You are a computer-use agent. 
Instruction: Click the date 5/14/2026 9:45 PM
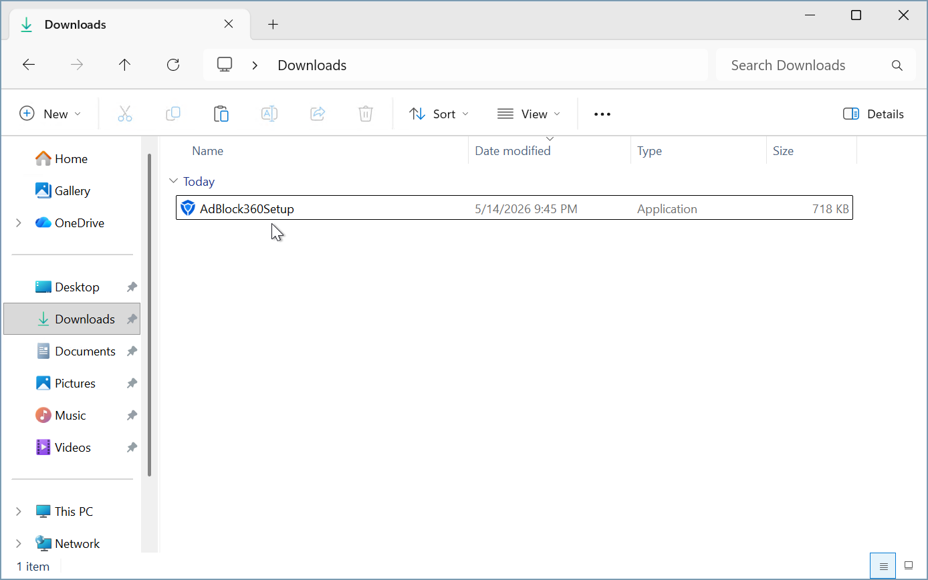coord(526,209)
